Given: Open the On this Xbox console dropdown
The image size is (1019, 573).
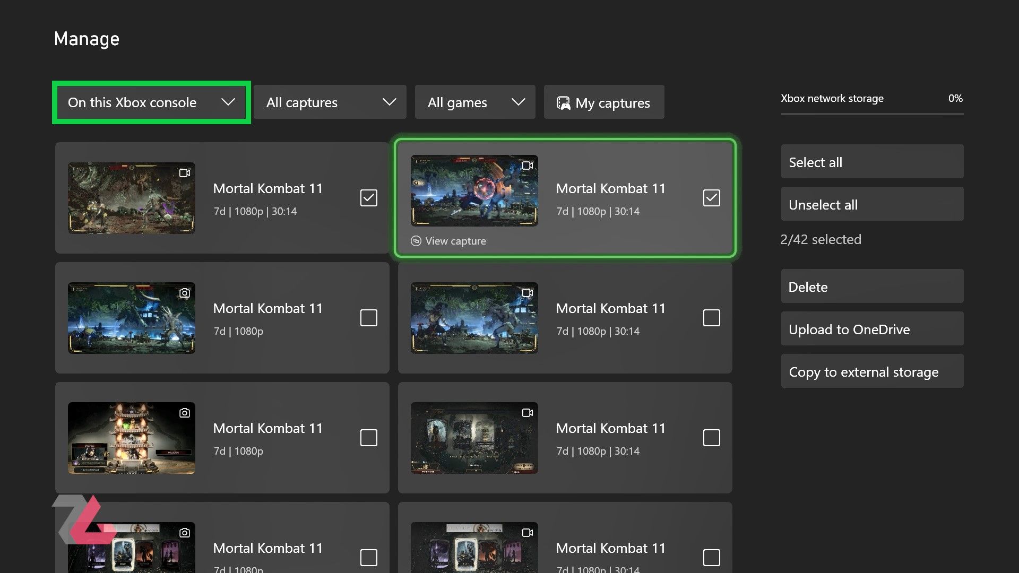Looking at the screenshot, I should coord(151,102).
